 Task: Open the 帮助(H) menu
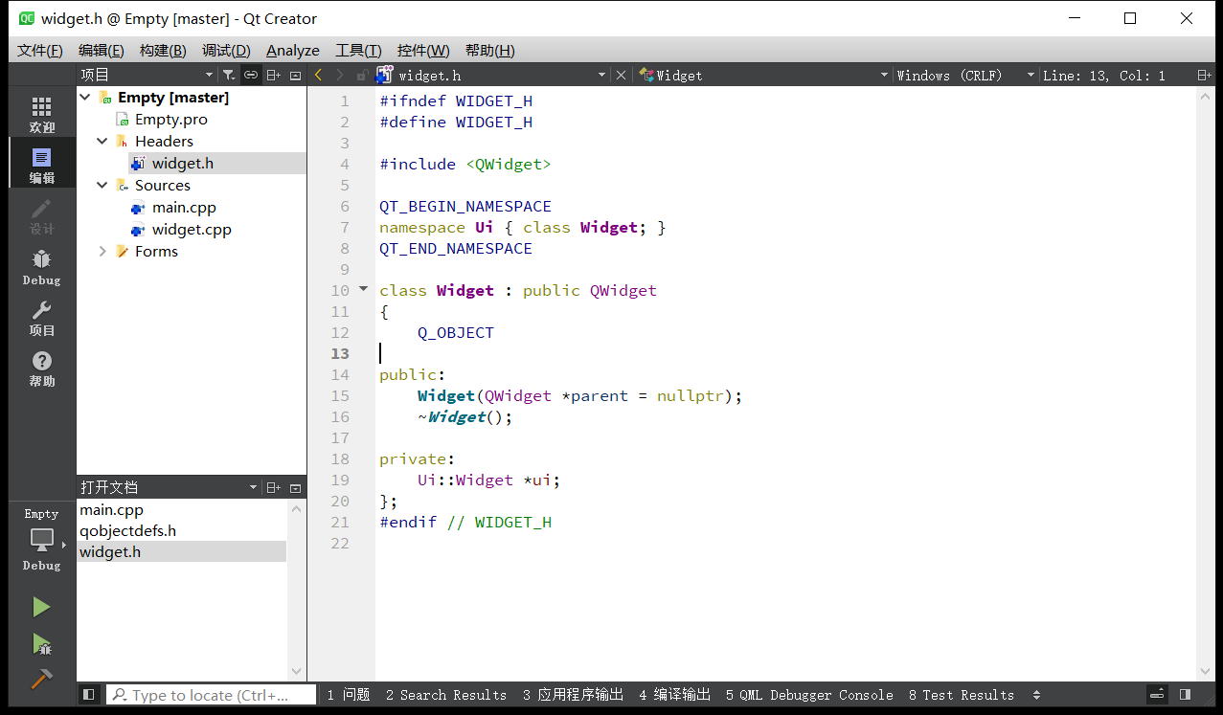tap(489, 51)
